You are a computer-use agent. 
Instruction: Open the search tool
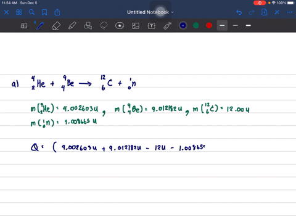[31, 12]
